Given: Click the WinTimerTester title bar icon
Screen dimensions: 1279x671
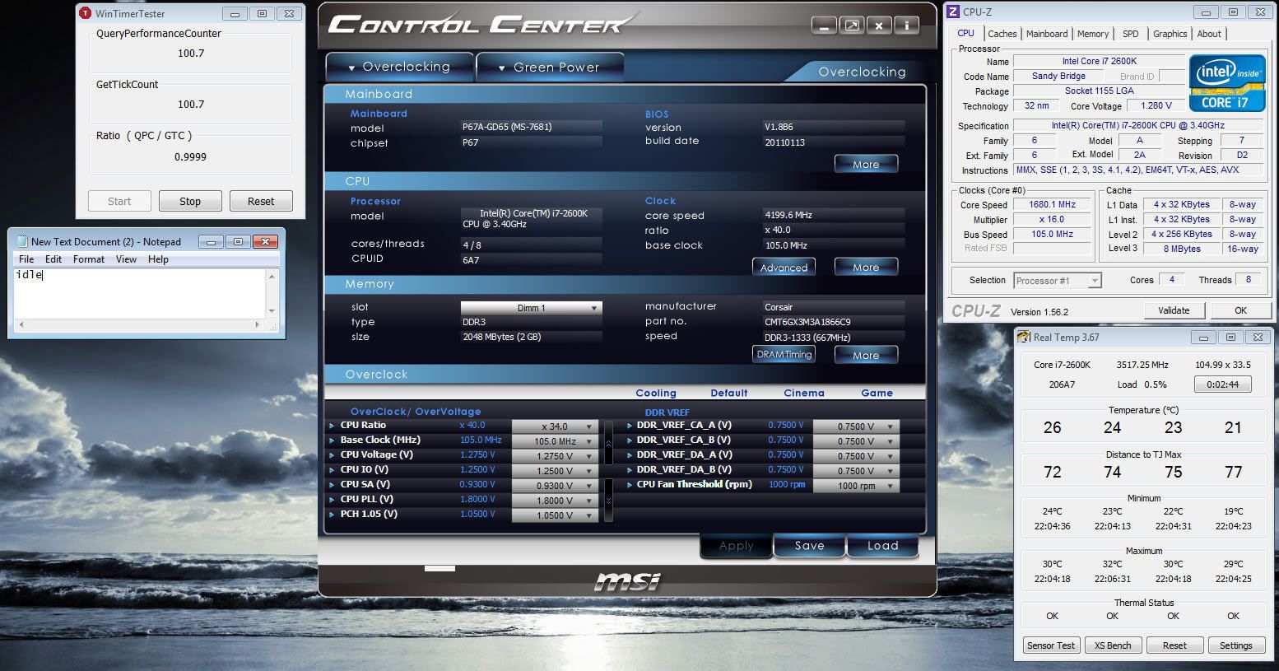Looking at the screenshot, I should (x=85, y=13).
